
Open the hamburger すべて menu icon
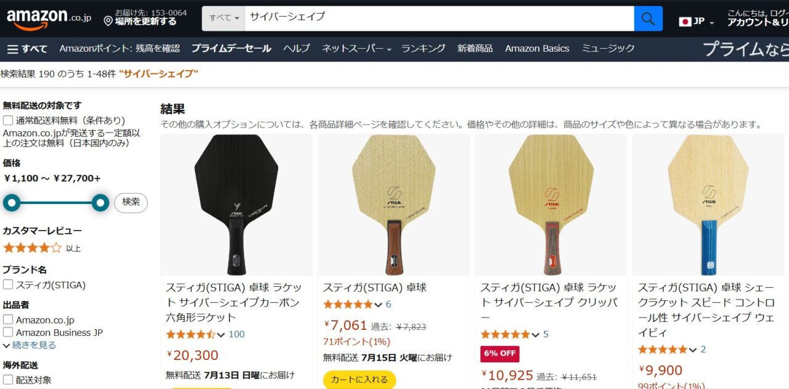13,49
